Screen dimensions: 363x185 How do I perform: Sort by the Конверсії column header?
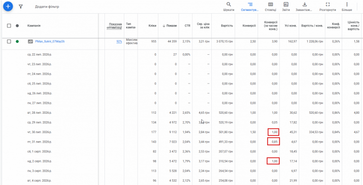coord(249,25)
